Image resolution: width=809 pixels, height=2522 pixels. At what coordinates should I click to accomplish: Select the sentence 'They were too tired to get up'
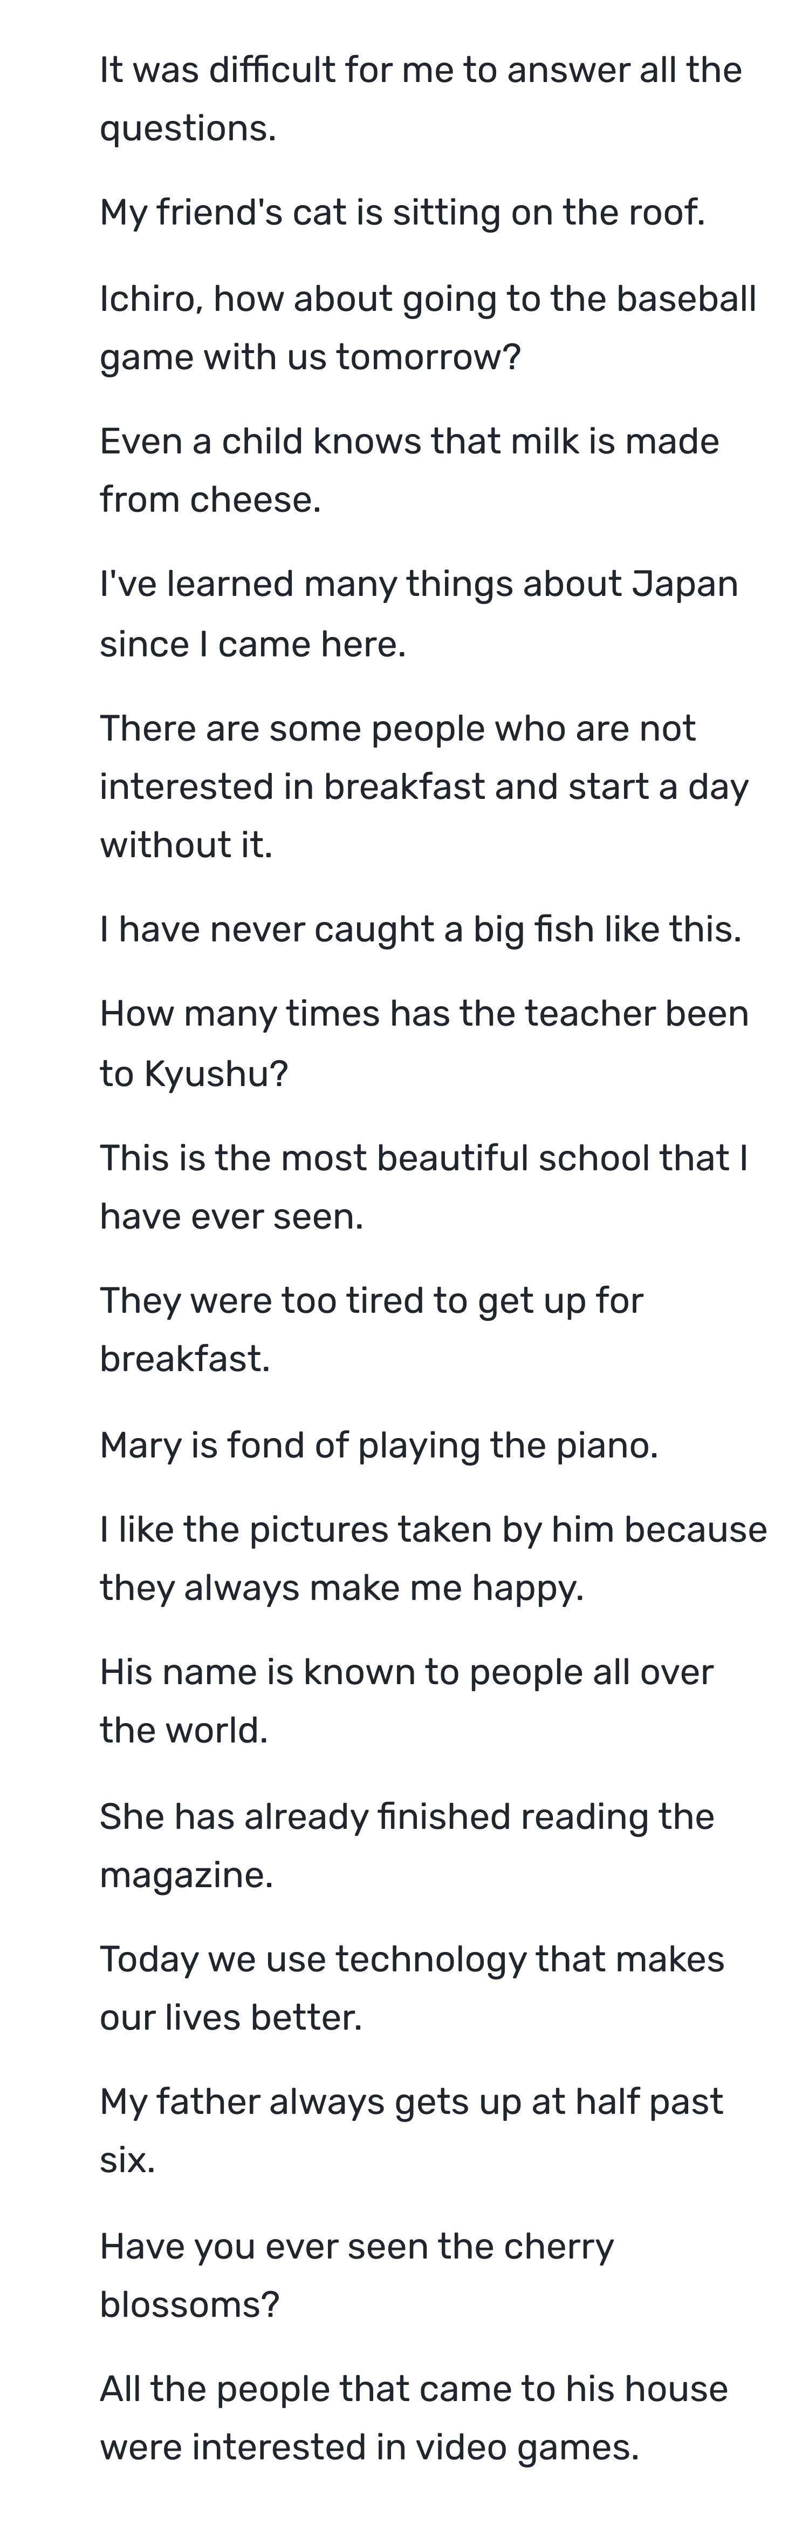coord(372,1330)
